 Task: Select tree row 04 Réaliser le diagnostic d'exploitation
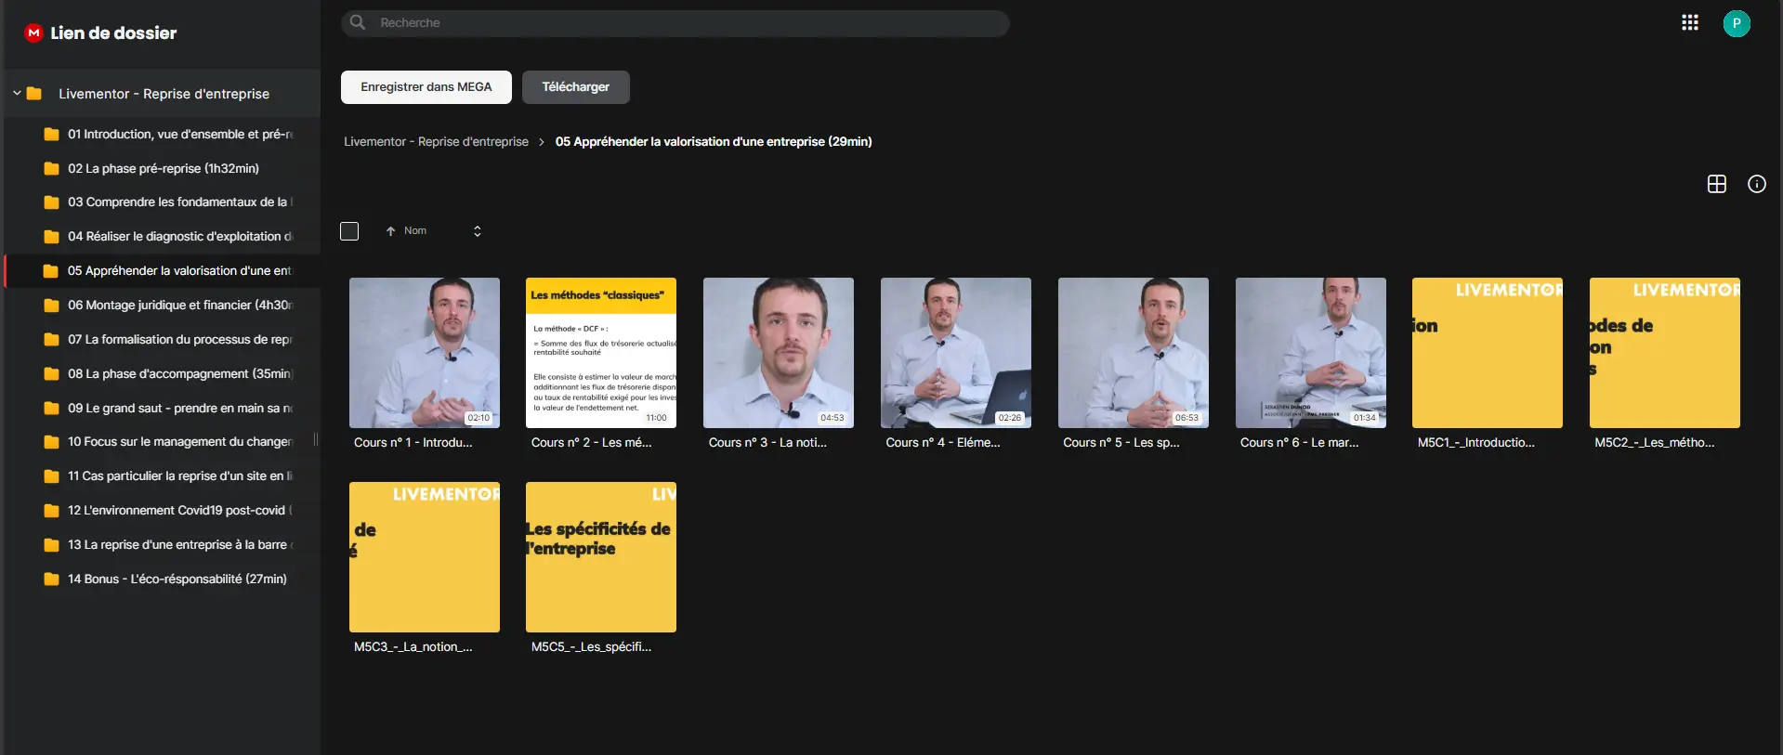click(x=163, y=237)
